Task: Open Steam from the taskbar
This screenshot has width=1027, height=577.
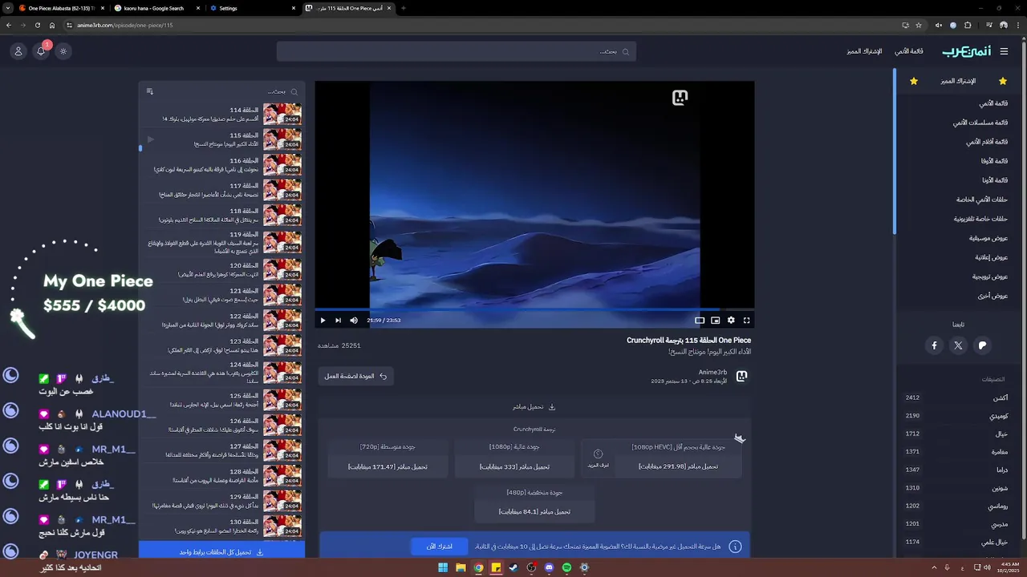Action: (x=513, y=567)
